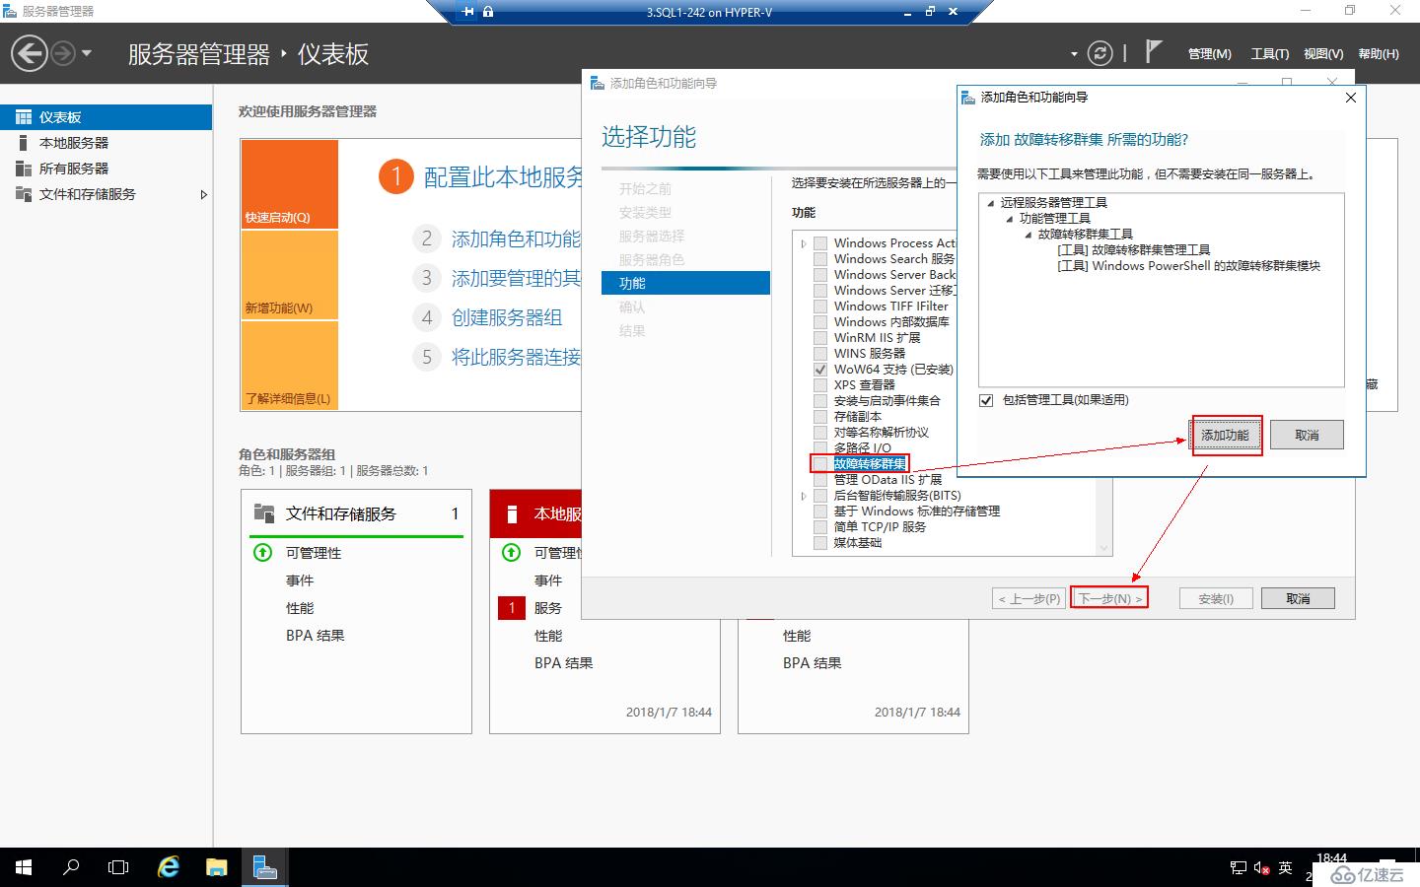This screenshot has height=887, width=1420.
Task: Launch Internet Explorer from the taskbar
Action: pyautogui.click(x=169, y=867)
